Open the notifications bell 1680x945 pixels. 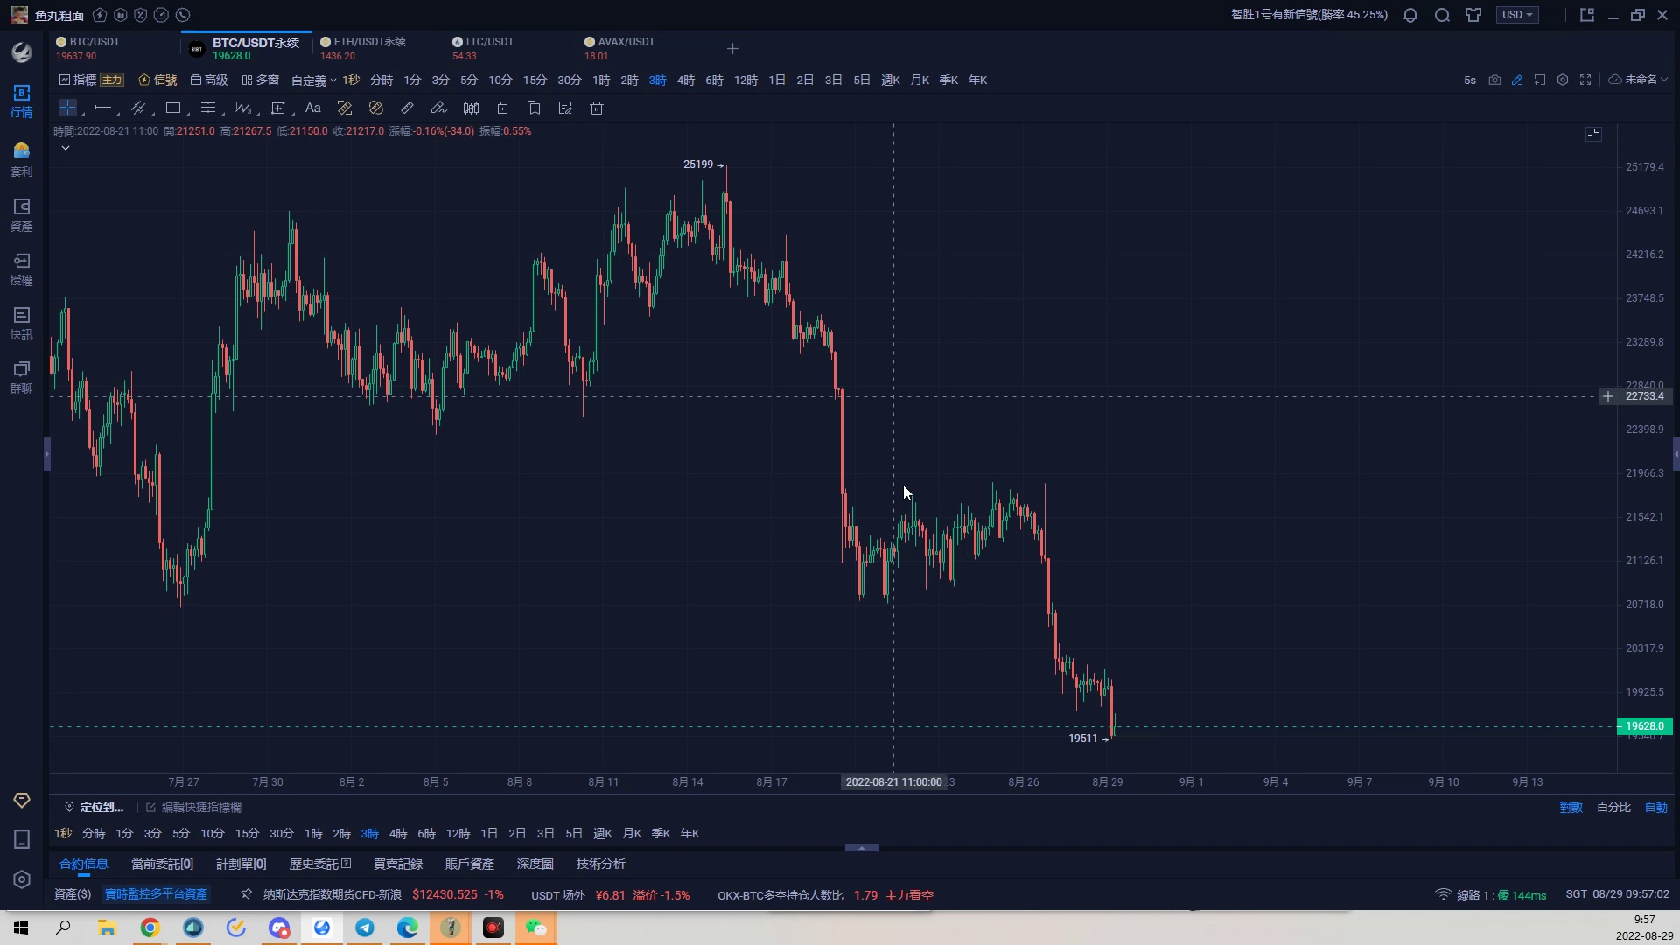pos(1410,15)
